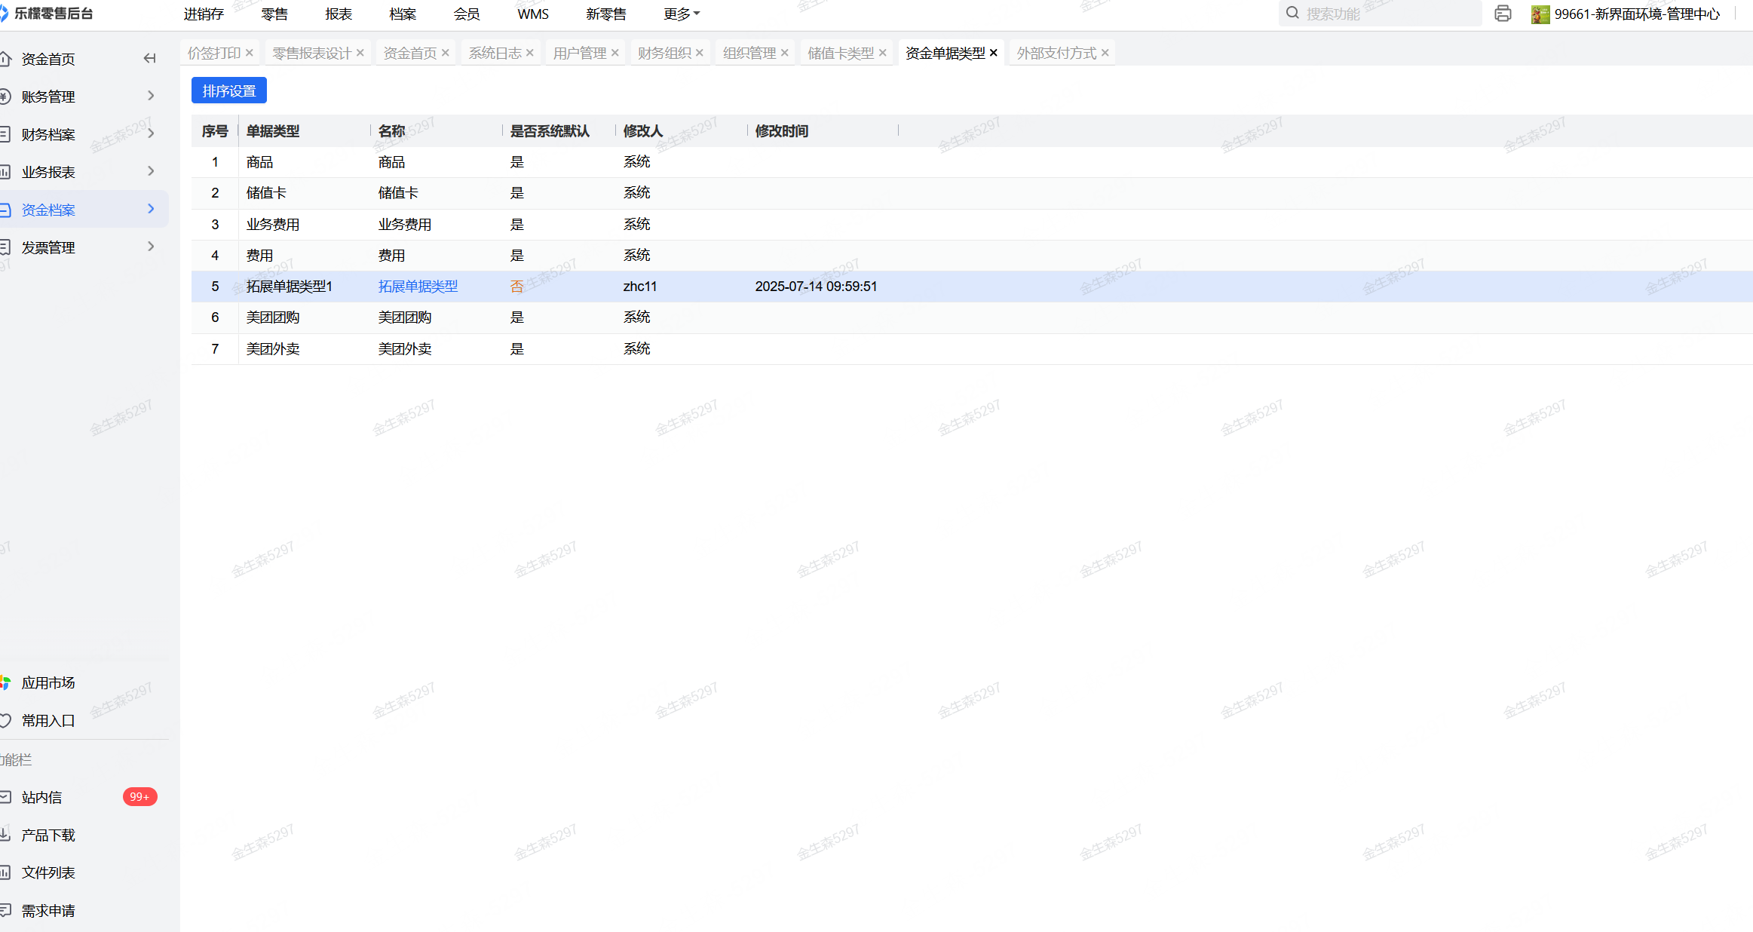Click the search magnifier icon
This screenshot has height=932, width=1753.
point(1292,14)
